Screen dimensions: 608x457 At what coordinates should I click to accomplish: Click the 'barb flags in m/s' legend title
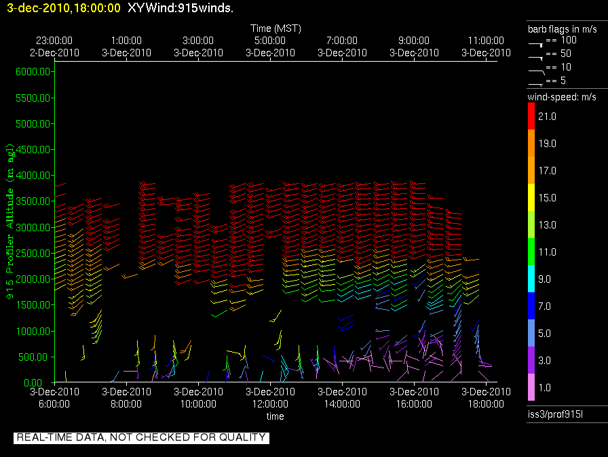pos(563,29)
